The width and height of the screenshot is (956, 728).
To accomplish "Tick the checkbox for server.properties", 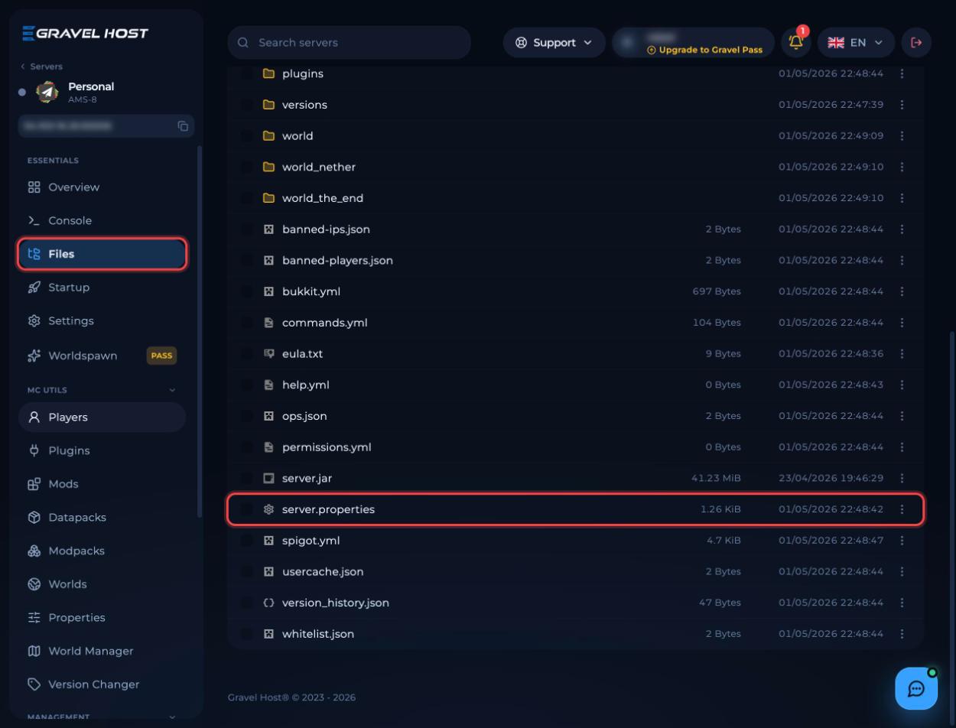I will click(246, 509).
